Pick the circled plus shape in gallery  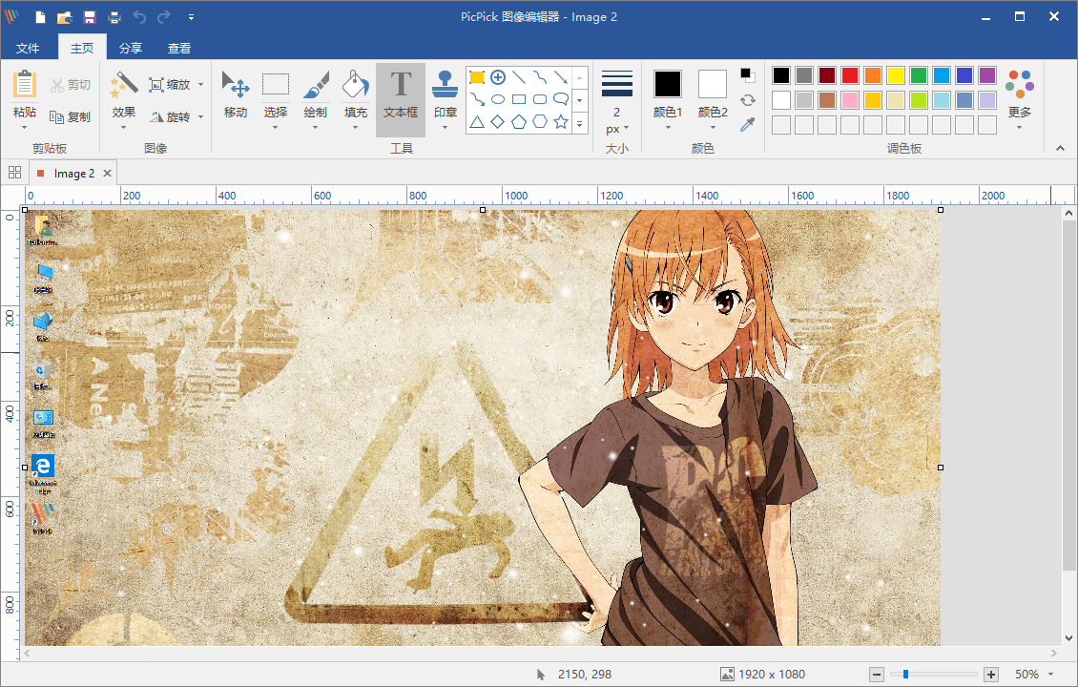coord(498,77)
